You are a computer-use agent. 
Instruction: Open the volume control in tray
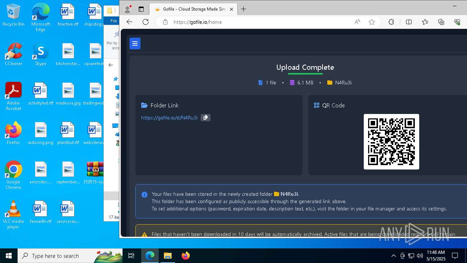pos(420,256)
